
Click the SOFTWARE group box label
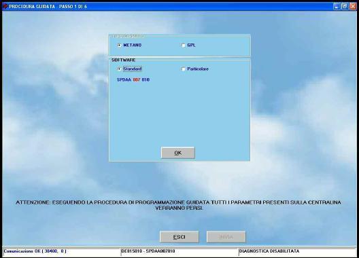124,60
